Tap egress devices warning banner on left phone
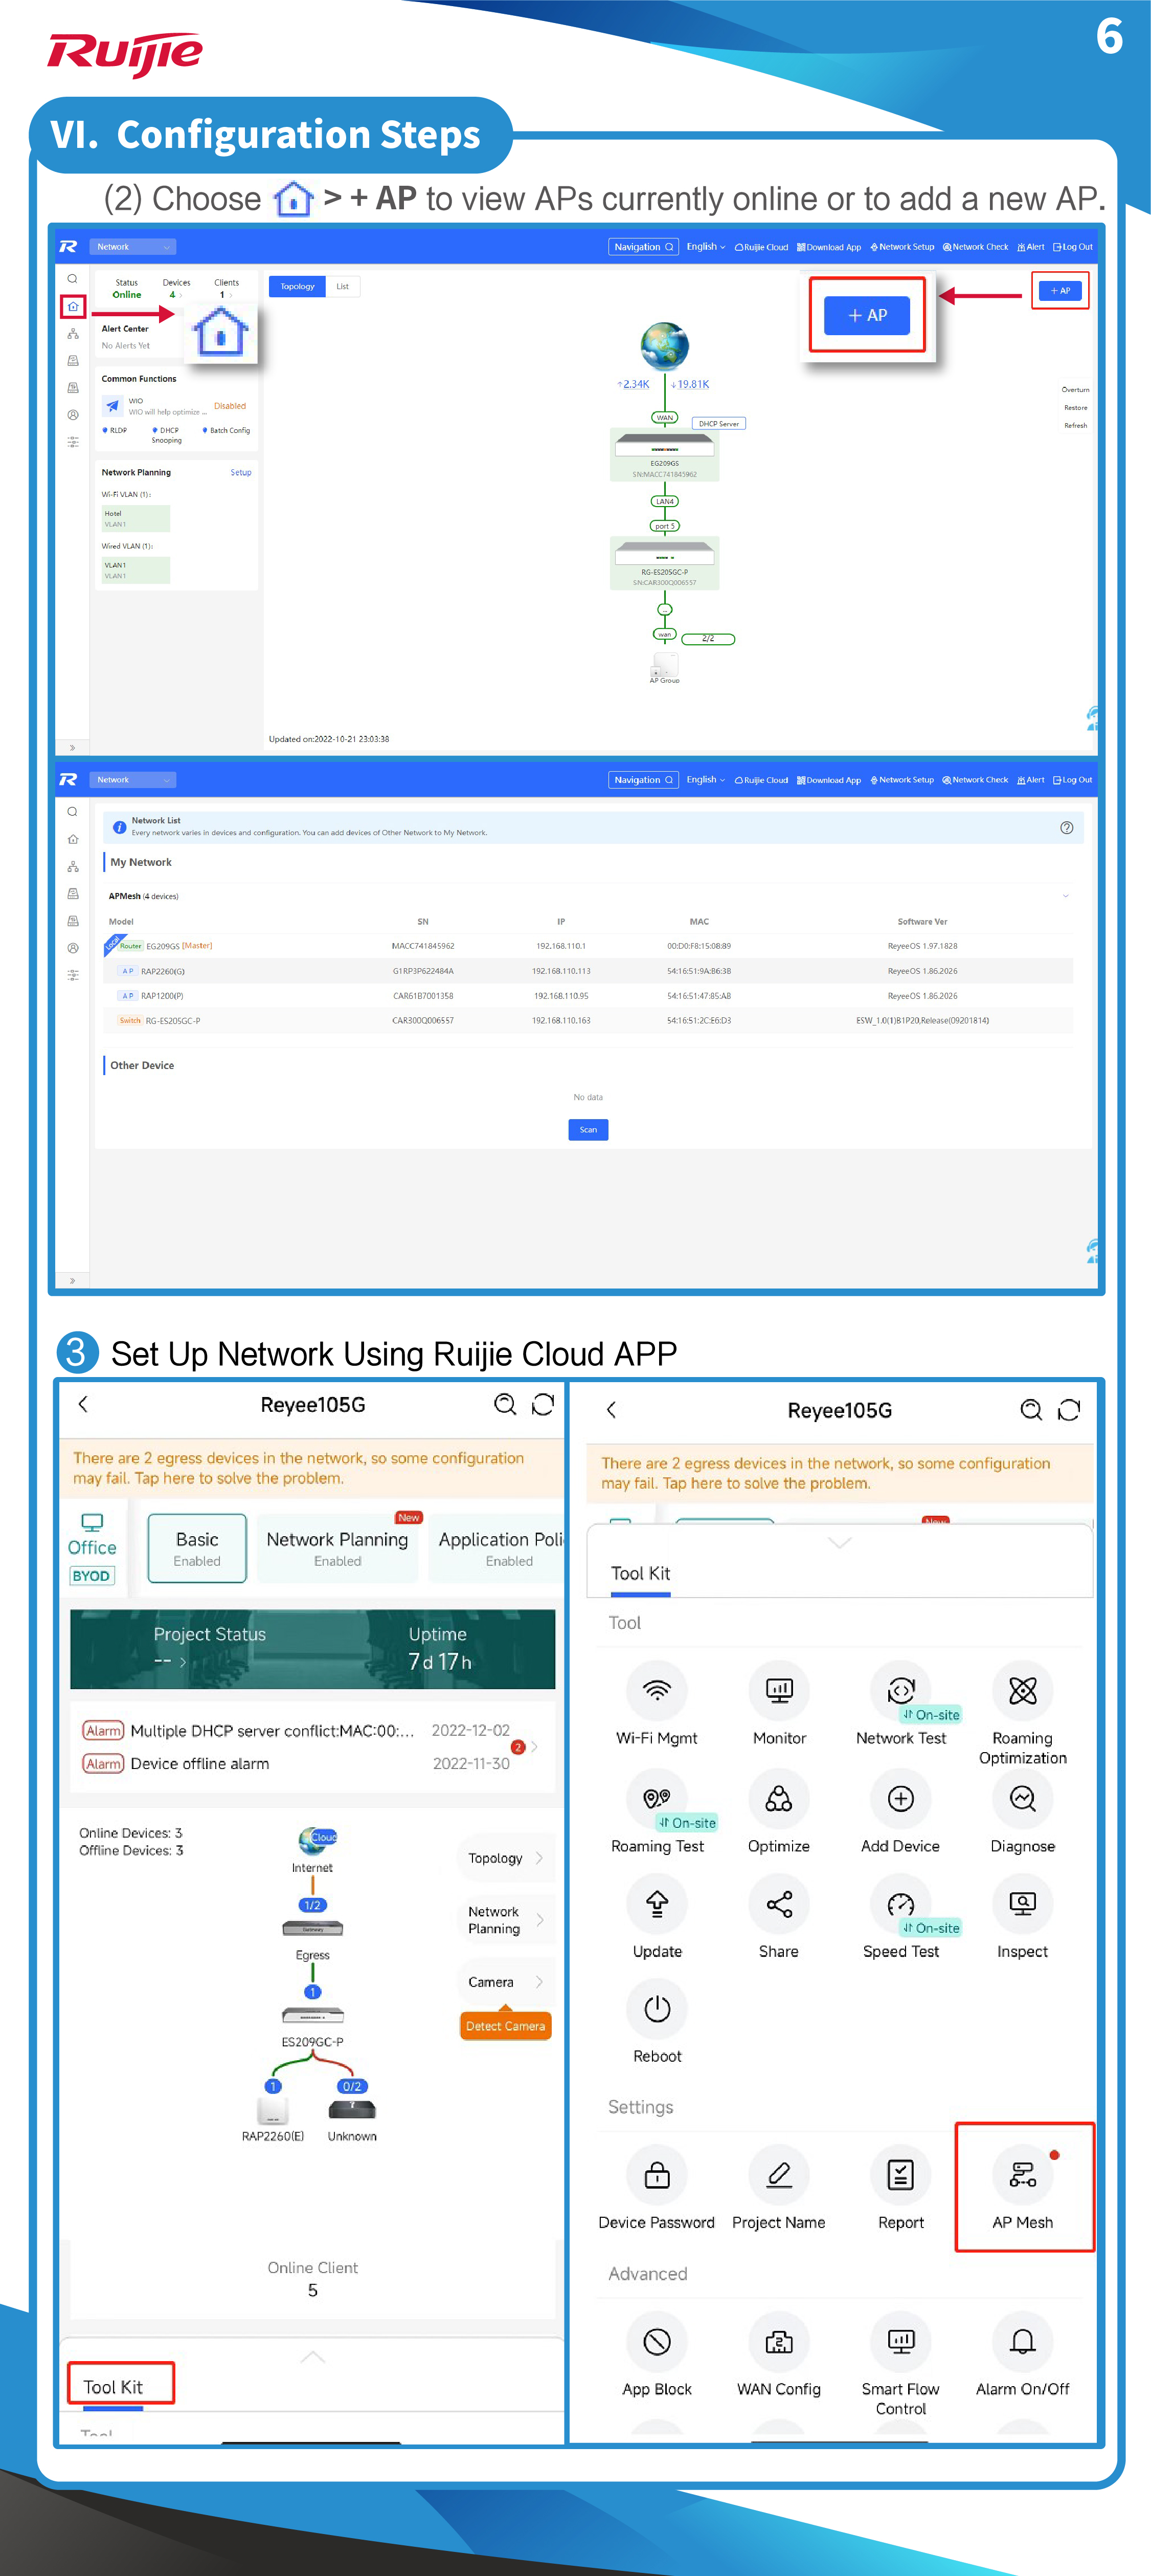The image size is (1151, 2576). pyautogui.click(x=313, y=1468)
